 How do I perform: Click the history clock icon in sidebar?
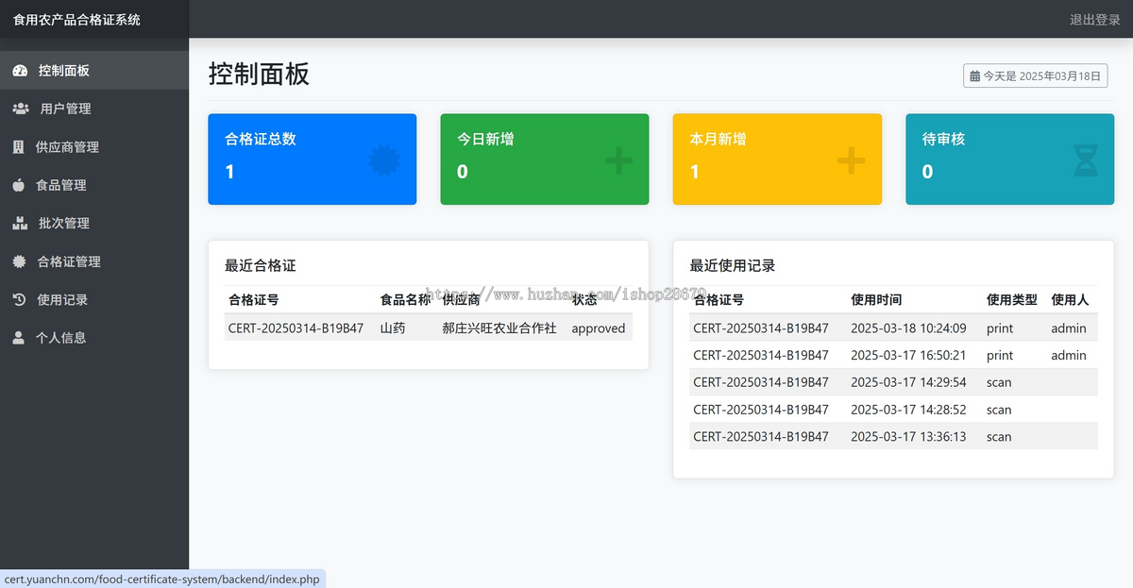(19, 299)
